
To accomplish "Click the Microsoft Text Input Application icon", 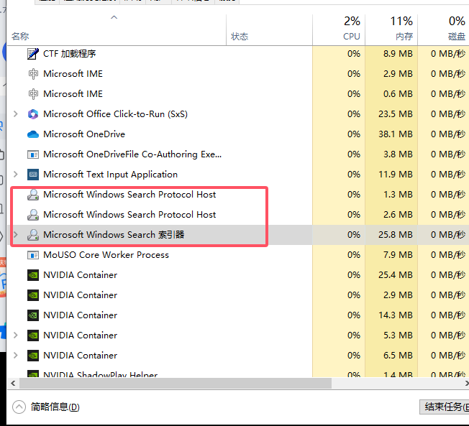I will pyautogui.click(x=33, y=175).
